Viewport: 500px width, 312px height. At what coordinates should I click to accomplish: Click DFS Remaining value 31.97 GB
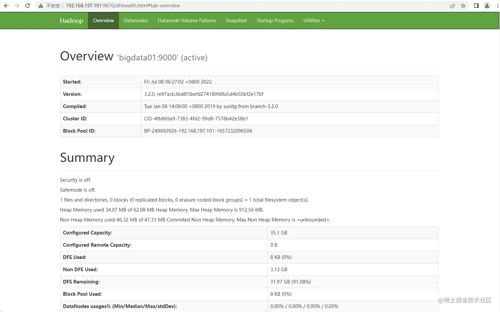pos(291,282)
